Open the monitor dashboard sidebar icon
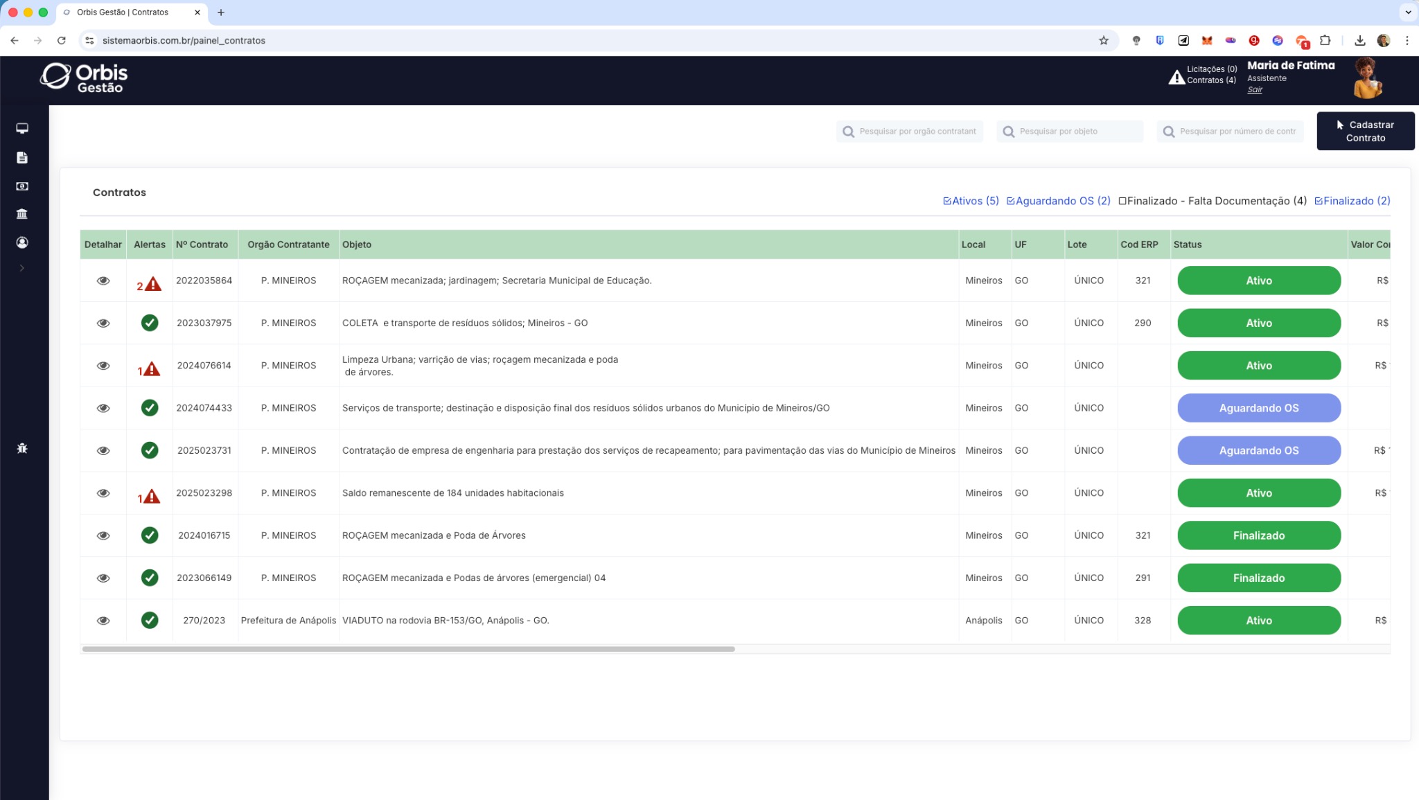The width and height of the screenshot is (1419, 800). pyautogui.click(x=22, y=129)
